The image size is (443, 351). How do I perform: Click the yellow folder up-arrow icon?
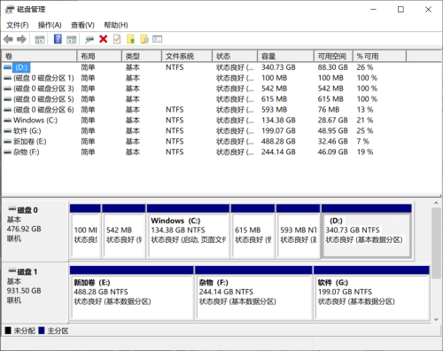pos(130,39)
